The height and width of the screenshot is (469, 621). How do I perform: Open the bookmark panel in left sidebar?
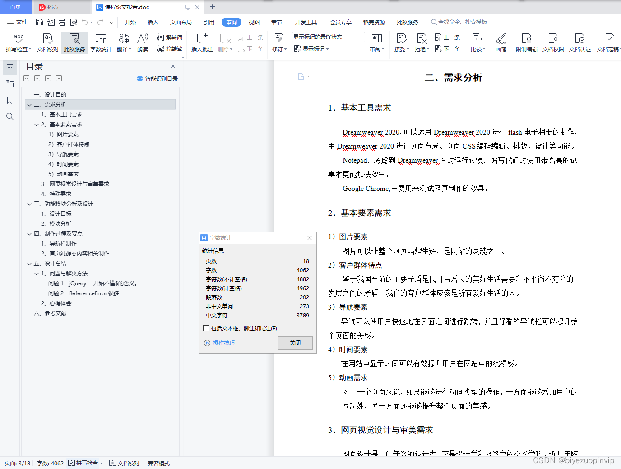click(x=10, y=100)
